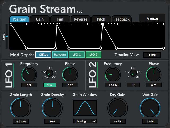This screenshot has width=170, height=128.
Task: Click the Grain Window shape preview
Action: click(x=85, y=108)
